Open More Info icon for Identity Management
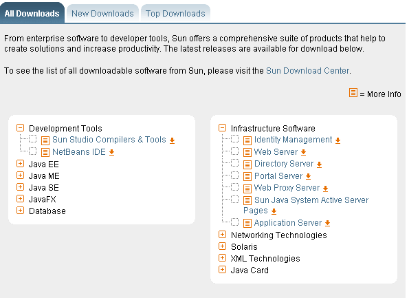The width and height of the screenshot is (409, 298). click(247, 140)
